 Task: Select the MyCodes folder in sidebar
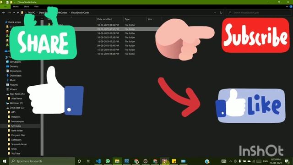(16, 126)
